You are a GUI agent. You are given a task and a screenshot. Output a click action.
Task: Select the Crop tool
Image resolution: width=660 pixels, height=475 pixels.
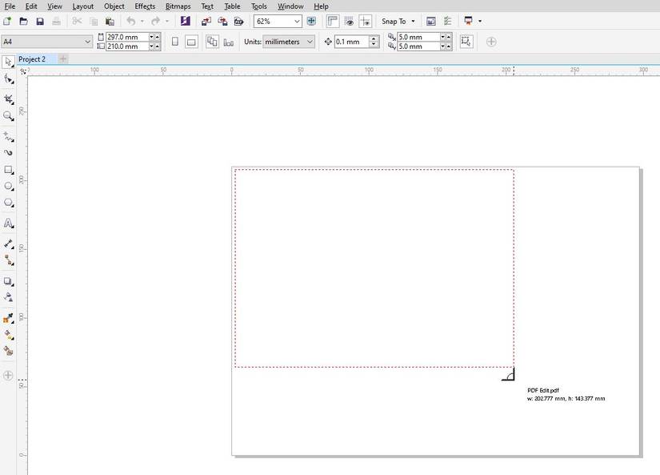[x=9, y=99]
